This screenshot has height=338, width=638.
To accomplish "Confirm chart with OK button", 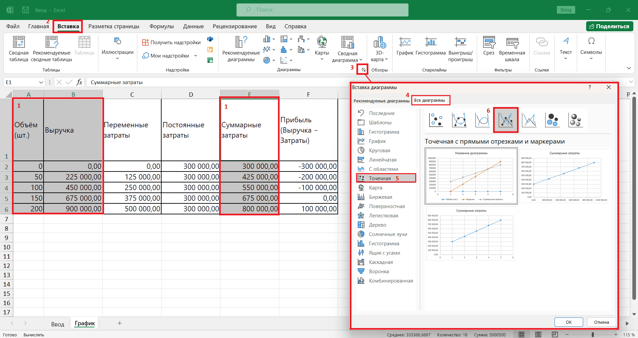I will point(569,322).
